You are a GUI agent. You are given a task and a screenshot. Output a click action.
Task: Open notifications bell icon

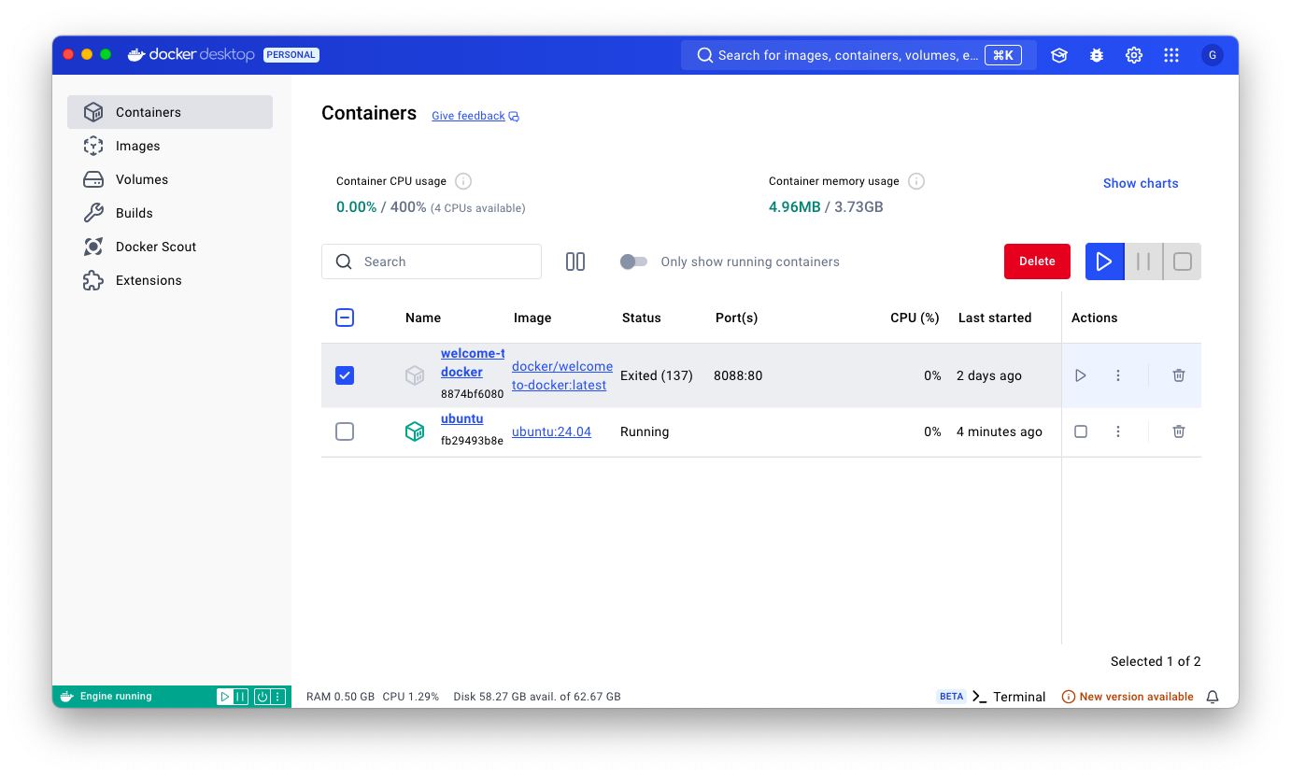(1213, 697)
